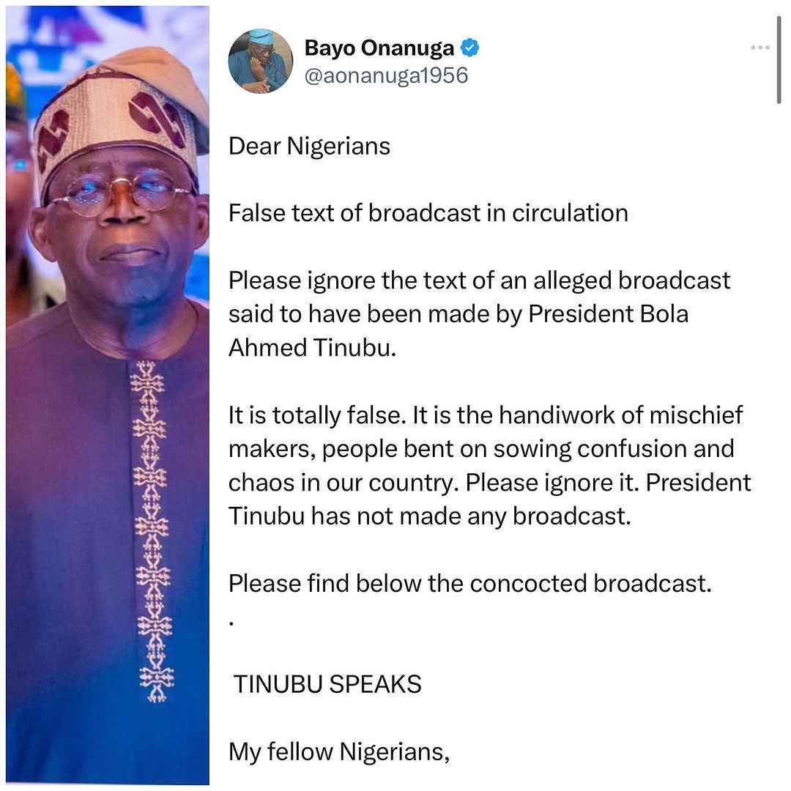The image size is (791, 791).
Task: Click 'Please find below the concocted broadcast.'
Action: click(470, 584)
